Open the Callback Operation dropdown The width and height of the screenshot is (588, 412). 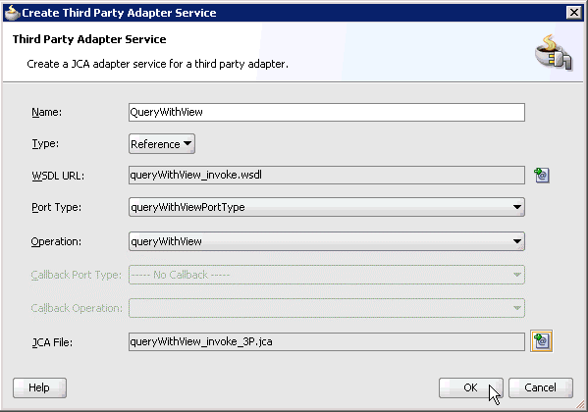coord(327,308)
